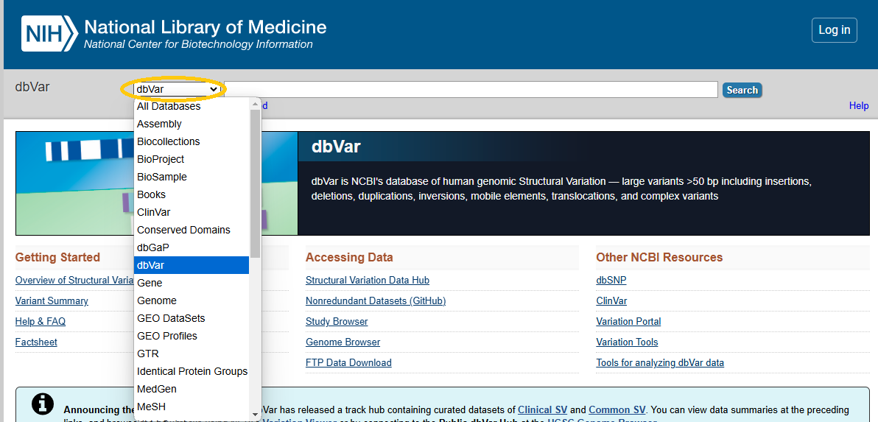Click the dropdown list scrollbar thumb
Image resolution: width=878 pixels, height=422 pixels.
[256, 183]
